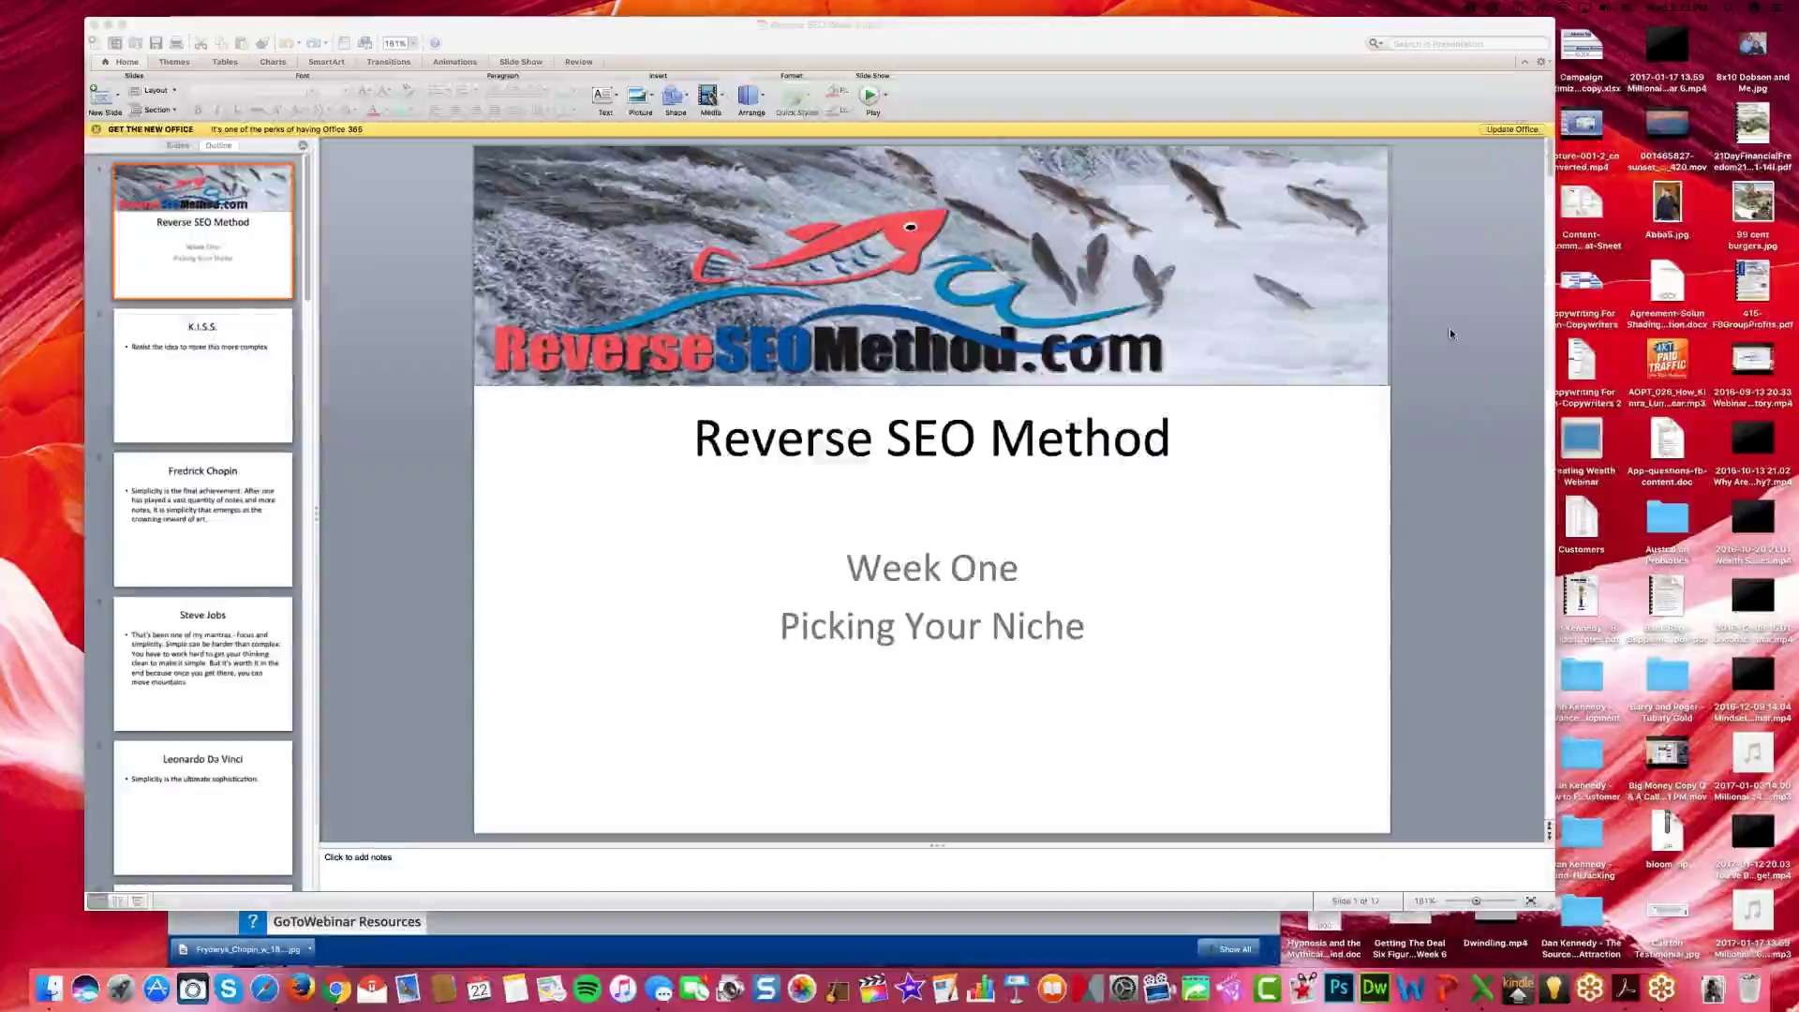Close the yellow Get the New Office banner
The height and width of the screenshot is (1012, 1799).
pyautogui.click(x=96, y=129)
